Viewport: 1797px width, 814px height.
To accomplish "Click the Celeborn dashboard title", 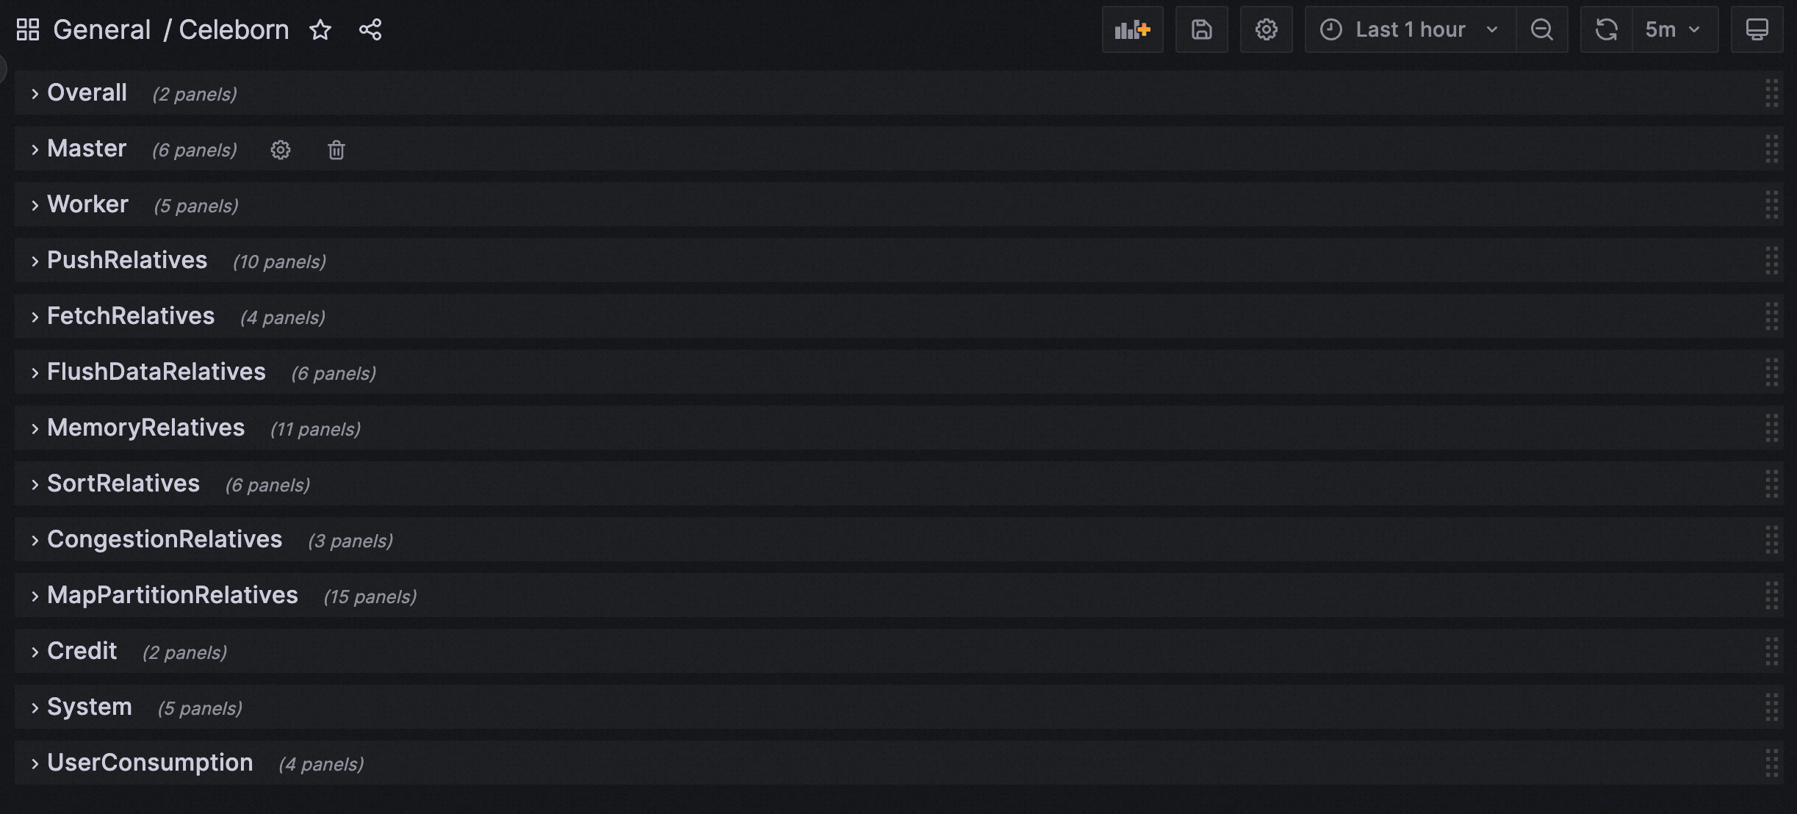I will pyautogui.click(x=234, y=30).
